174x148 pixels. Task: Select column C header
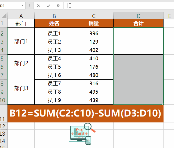(94, 16)
